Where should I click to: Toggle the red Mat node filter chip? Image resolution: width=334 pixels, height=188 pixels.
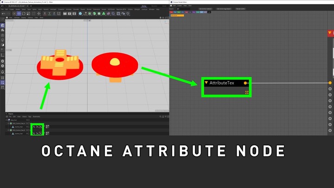[x=171, y=12]
